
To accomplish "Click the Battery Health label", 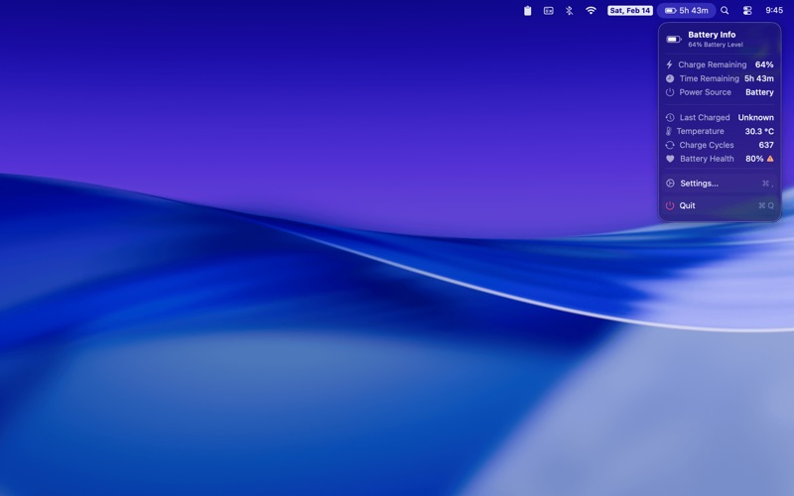I will 707,159.
